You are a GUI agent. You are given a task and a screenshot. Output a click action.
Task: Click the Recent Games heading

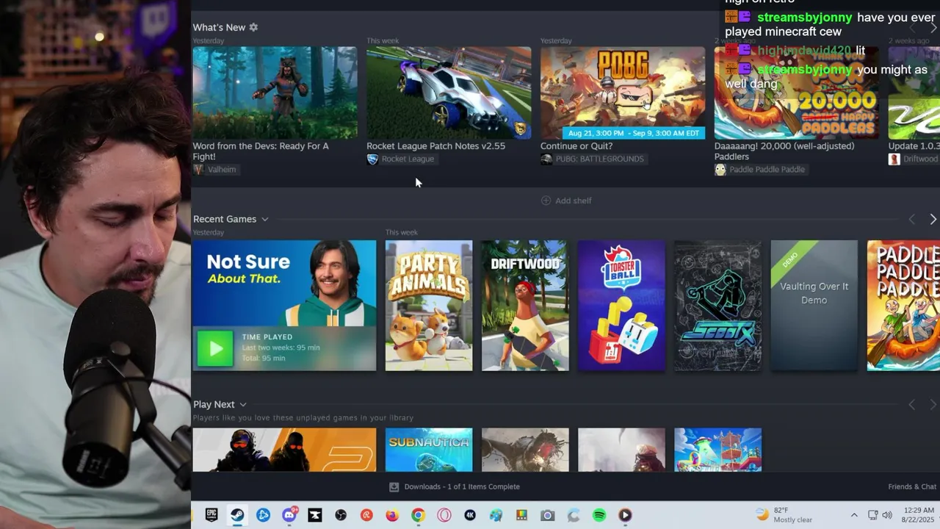225,219
